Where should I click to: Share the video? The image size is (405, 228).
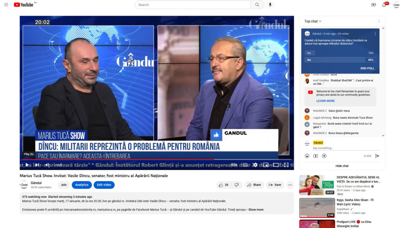click(x=254, y=185)
